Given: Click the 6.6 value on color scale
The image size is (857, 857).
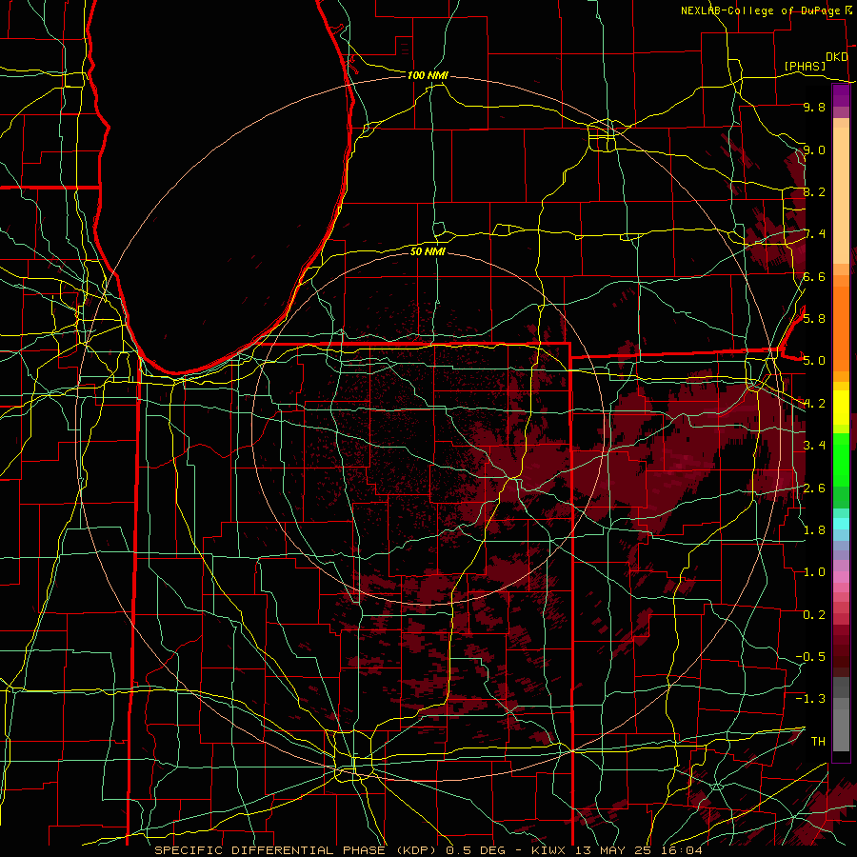Looking at the screenshot, I should click(814, 276).
